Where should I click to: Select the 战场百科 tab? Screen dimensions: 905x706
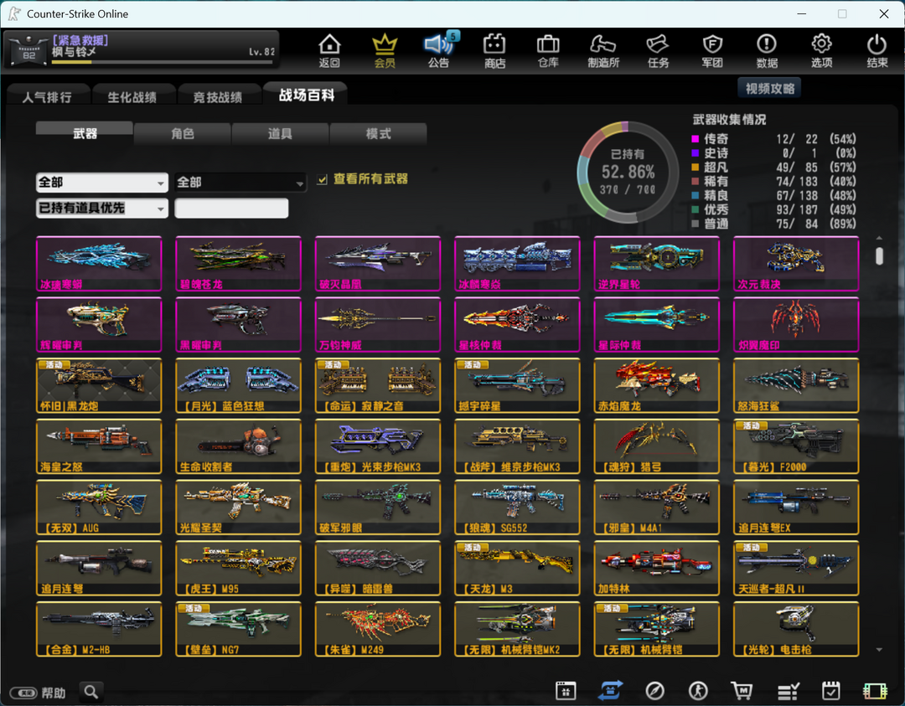click(x=307, y=94)
